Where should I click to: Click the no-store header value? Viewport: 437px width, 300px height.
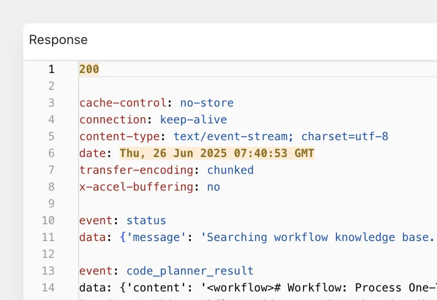(x=207, y=103)
